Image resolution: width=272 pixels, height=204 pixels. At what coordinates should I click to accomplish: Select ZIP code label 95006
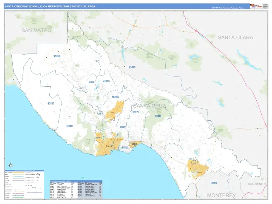point(57,56)
